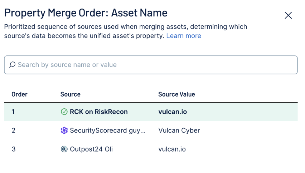Image resolution: width=305 pixels, height=173 pixels.
Task: Click order number 3
Action: pyautogui.click(x=13, y=149)
